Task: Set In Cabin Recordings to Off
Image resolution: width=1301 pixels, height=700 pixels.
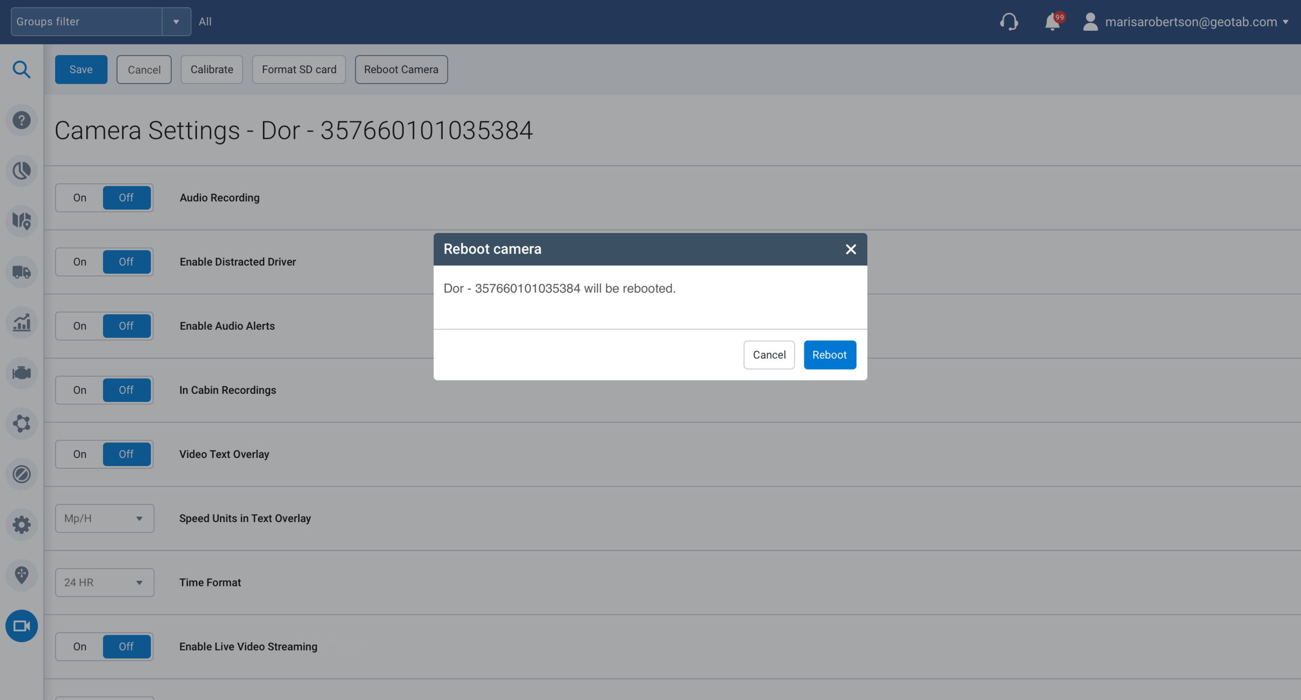Action: pos(126,390)
